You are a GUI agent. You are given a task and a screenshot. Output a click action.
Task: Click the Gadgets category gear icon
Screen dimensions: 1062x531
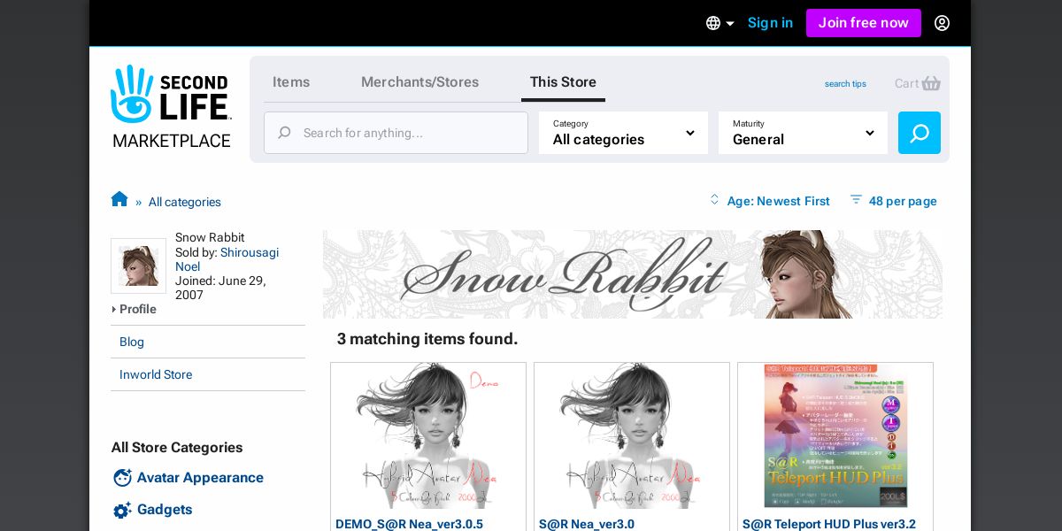click(122, 511)
